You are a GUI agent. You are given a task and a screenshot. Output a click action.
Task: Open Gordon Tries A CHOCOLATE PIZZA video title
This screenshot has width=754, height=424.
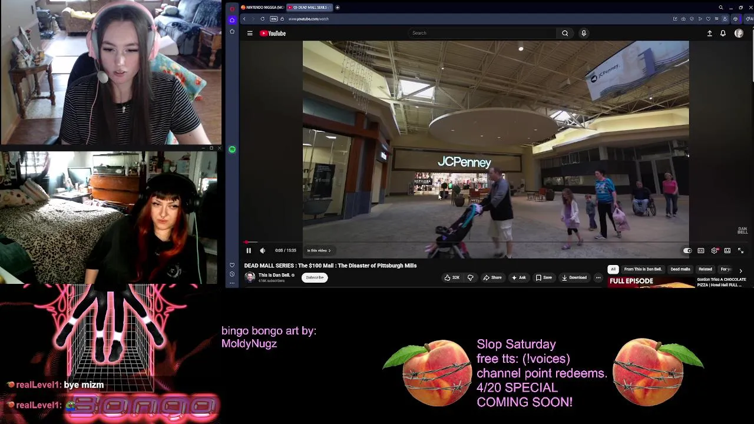722,282
